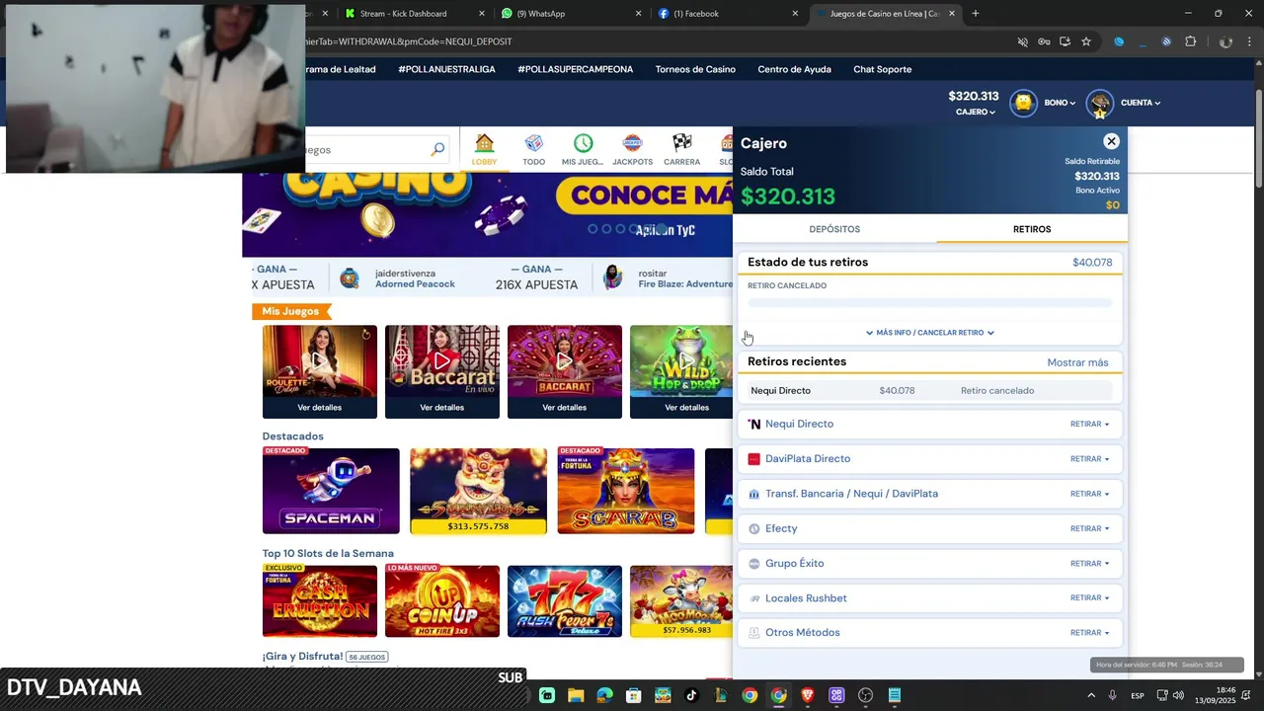This screenshot has width=1264, height=711.
Task: Bookmark this page with star icon
Action: (x=1086, y=41)
